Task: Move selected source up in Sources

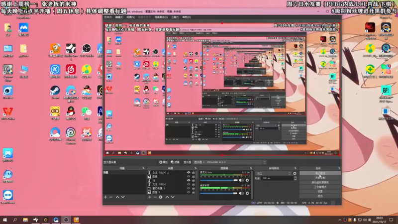Action: click(x=167, y=197)
